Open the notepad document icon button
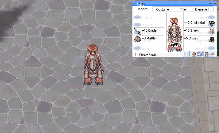This screenshot has height=133, width=219. pyautogui.click(x=186, y=54)
